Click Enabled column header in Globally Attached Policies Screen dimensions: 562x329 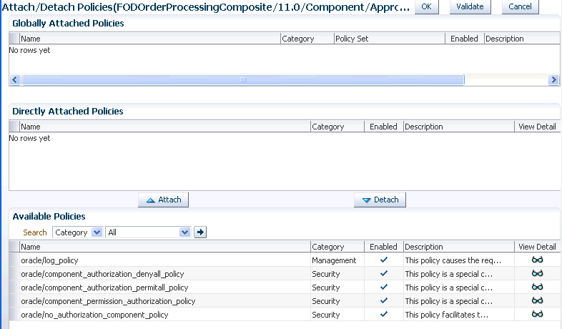(x=464, y=39)
